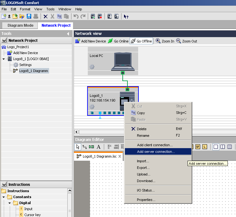Choose 'Add server connection...' from context menu
Viewport: 236px width, 217px height.
click(156, 152)
